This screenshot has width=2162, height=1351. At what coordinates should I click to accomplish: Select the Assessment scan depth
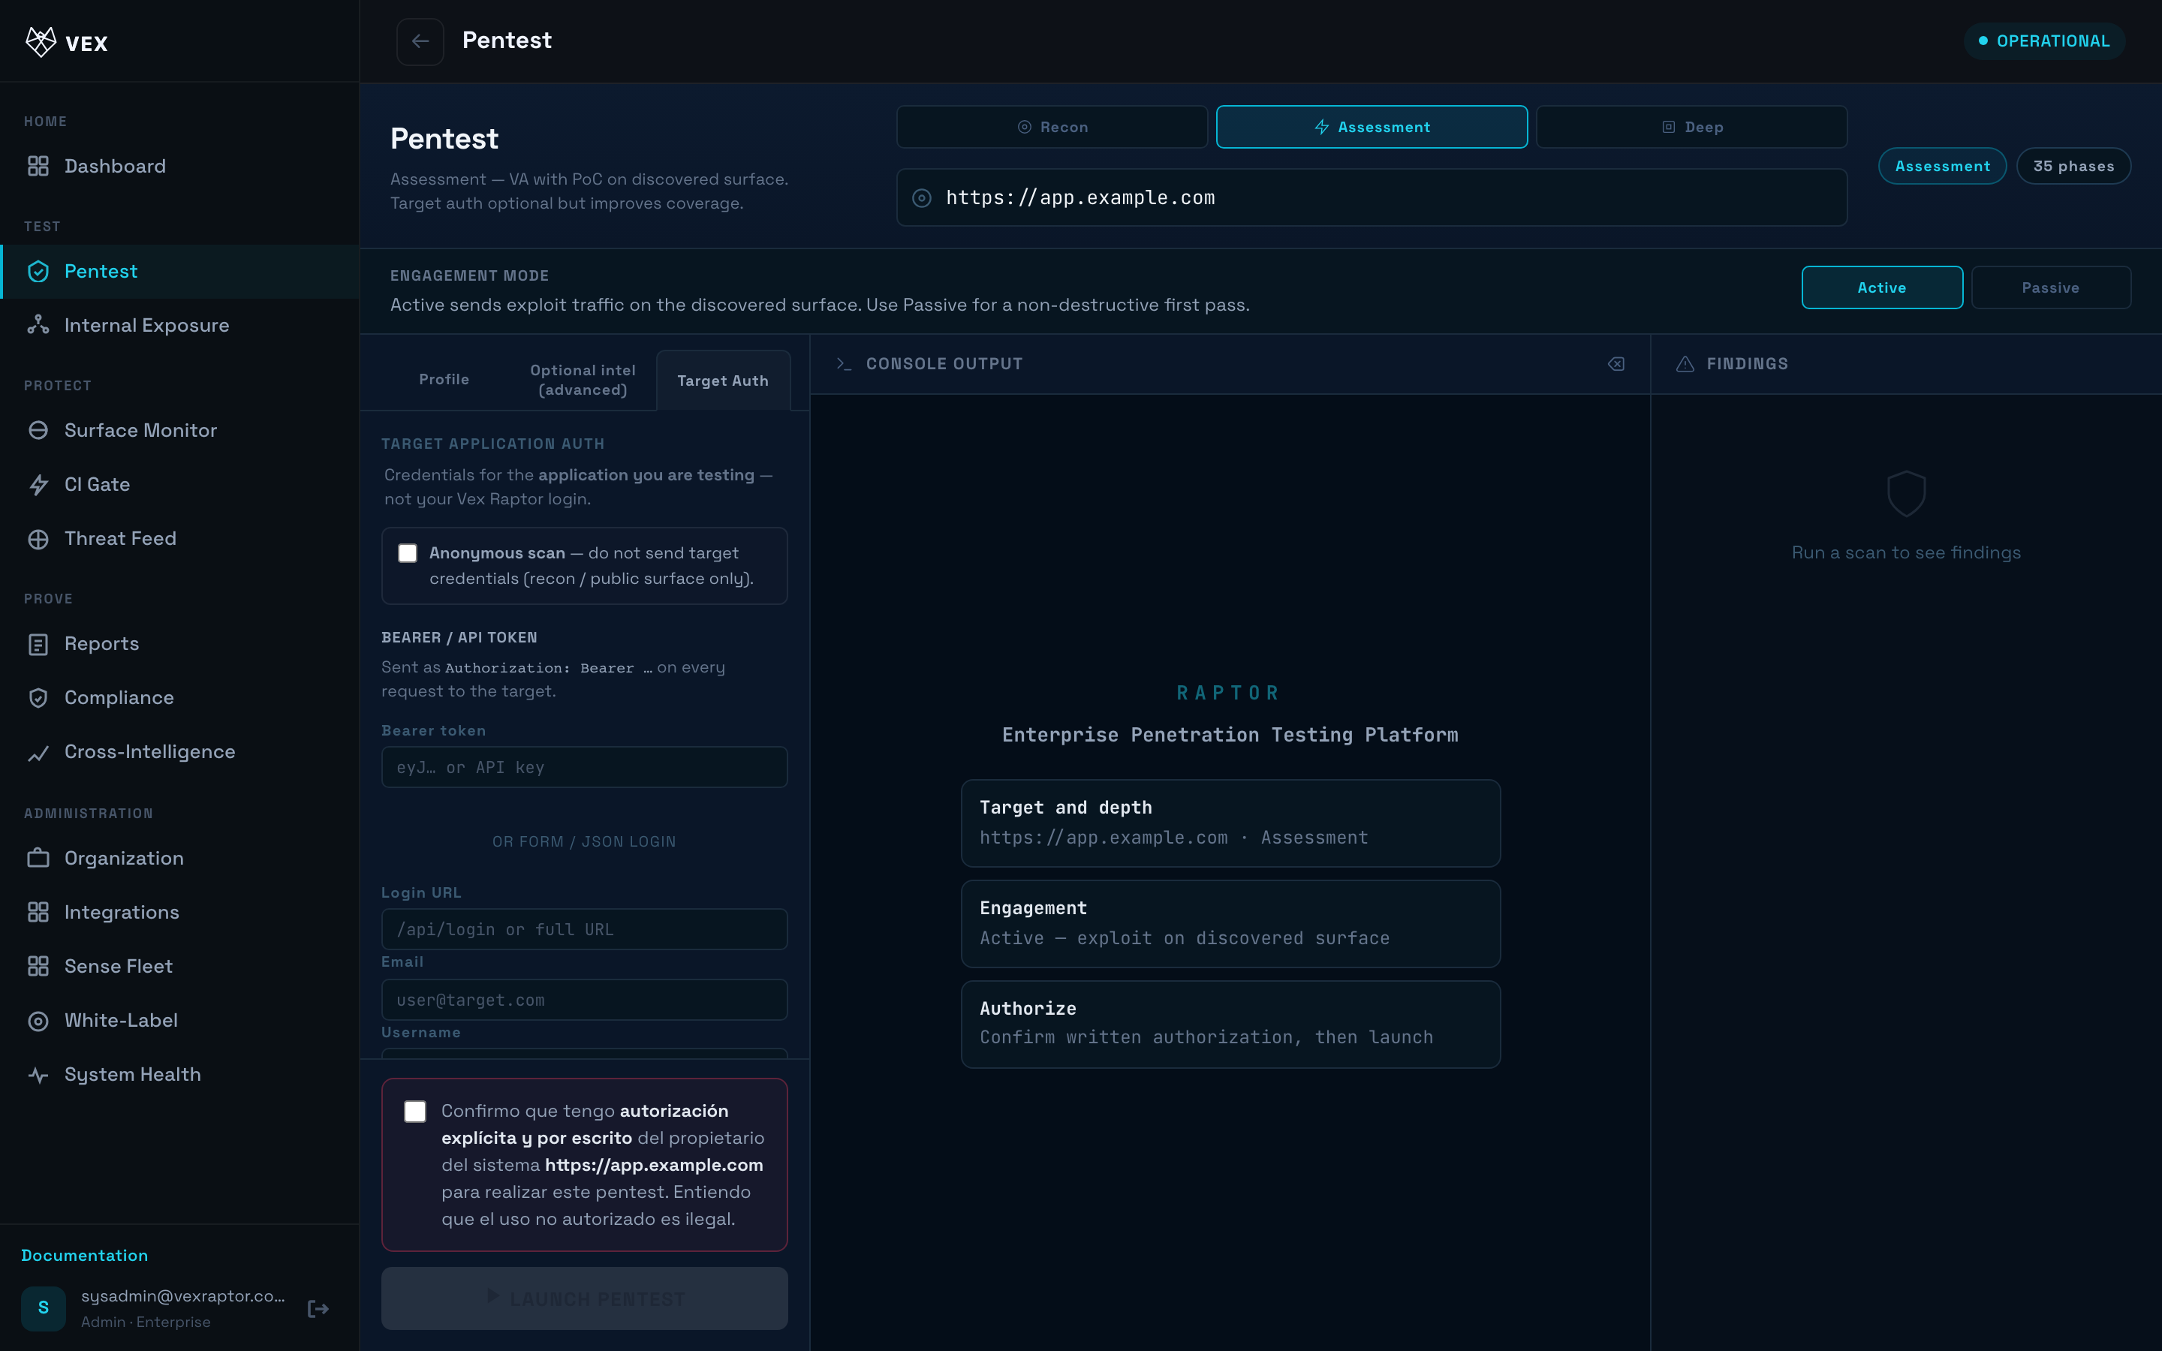click(1372, 127)
